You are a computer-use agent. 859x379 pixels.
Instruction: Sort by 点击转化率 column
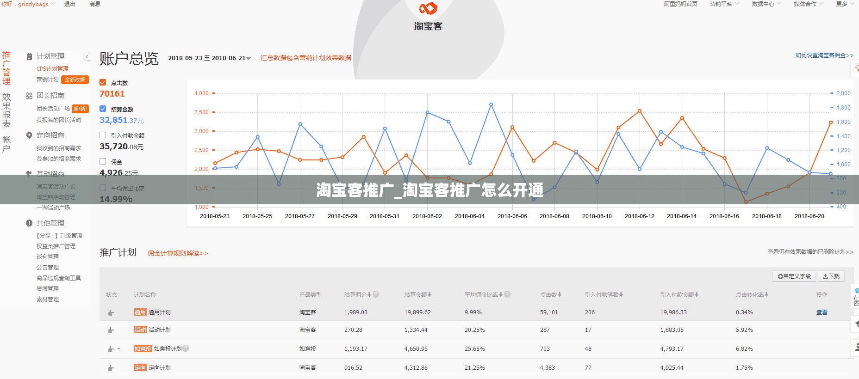[752, 294]
